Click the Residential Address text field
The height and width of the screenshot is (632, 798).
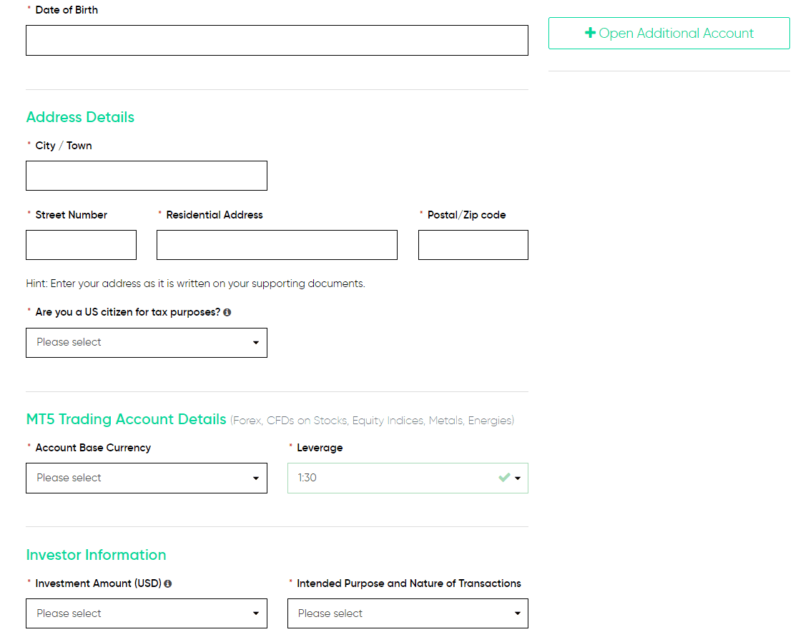[x=277, y=245]
